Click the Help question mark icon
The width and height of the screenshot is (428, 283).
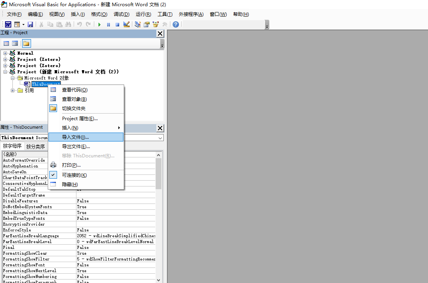click(176, 24)
